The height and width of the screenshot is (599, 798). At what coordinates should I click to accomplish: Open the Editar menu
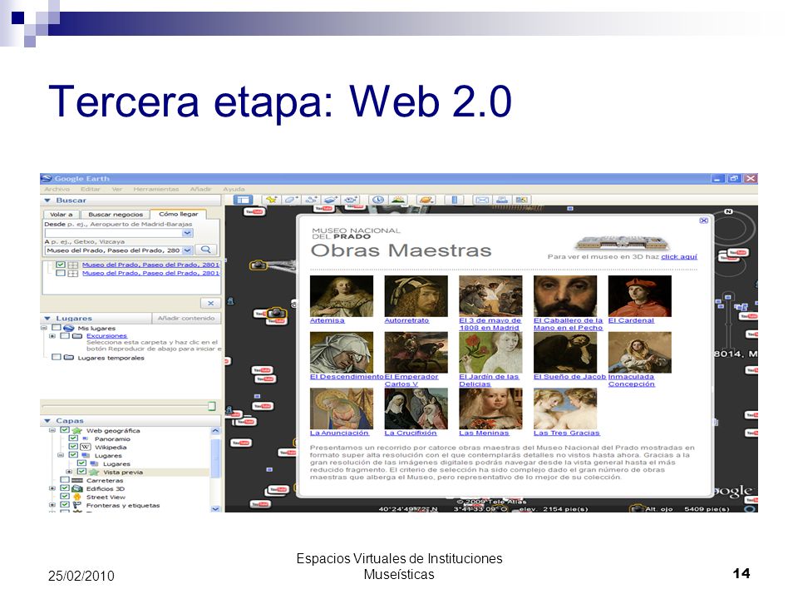(90, 189)
